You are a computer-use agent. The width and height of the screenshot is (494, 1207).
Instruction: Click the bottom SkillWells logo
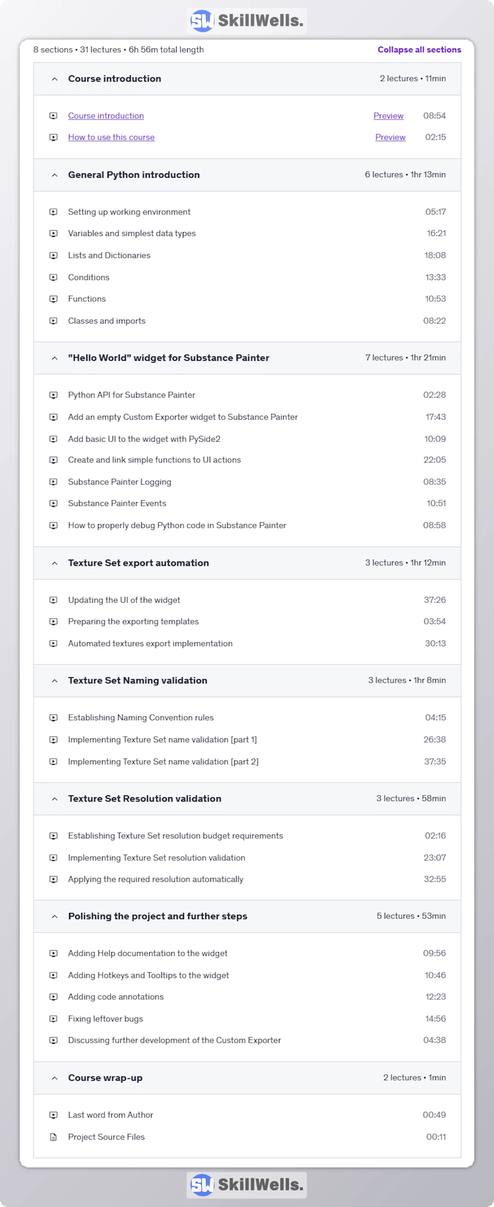[x=247, y=1185]
